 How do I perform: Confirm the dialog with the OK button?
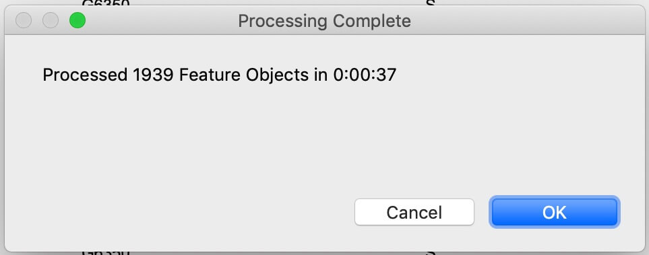[554, 212]
